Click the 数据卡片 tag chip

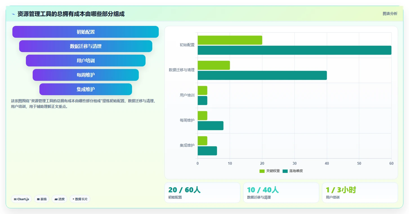coord(80,199)
